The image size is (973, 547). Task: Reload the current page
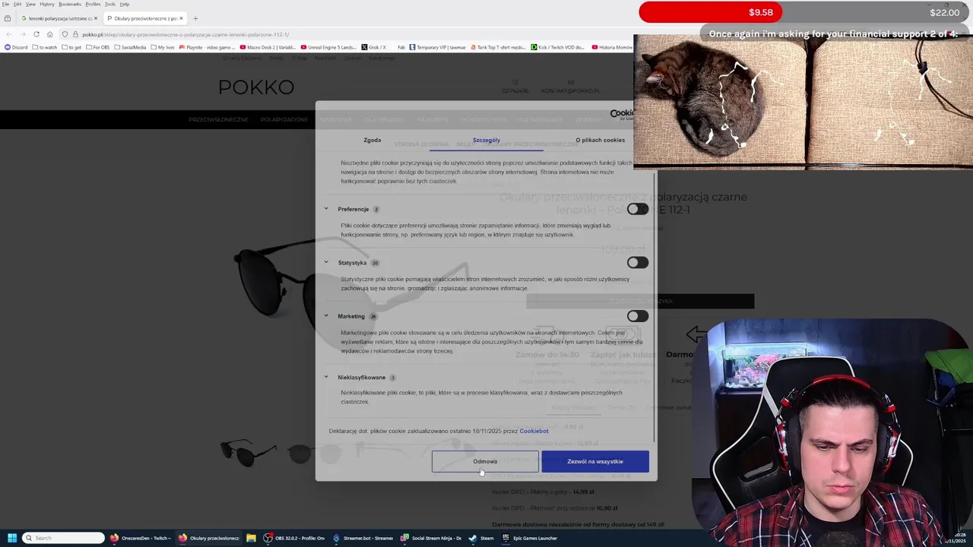point(36,34)
